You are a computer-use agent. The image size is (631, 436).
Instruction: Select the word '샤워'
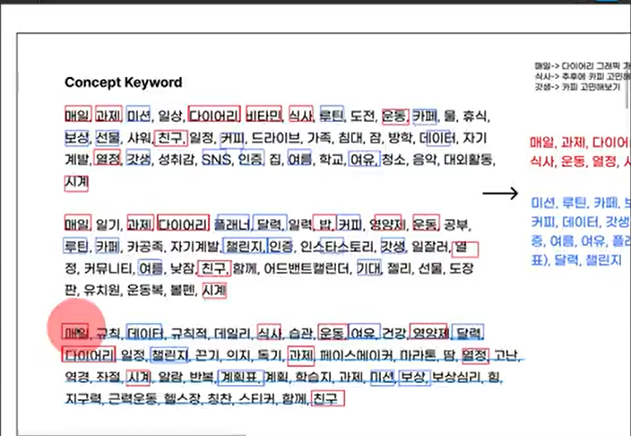tap(139, 138)
